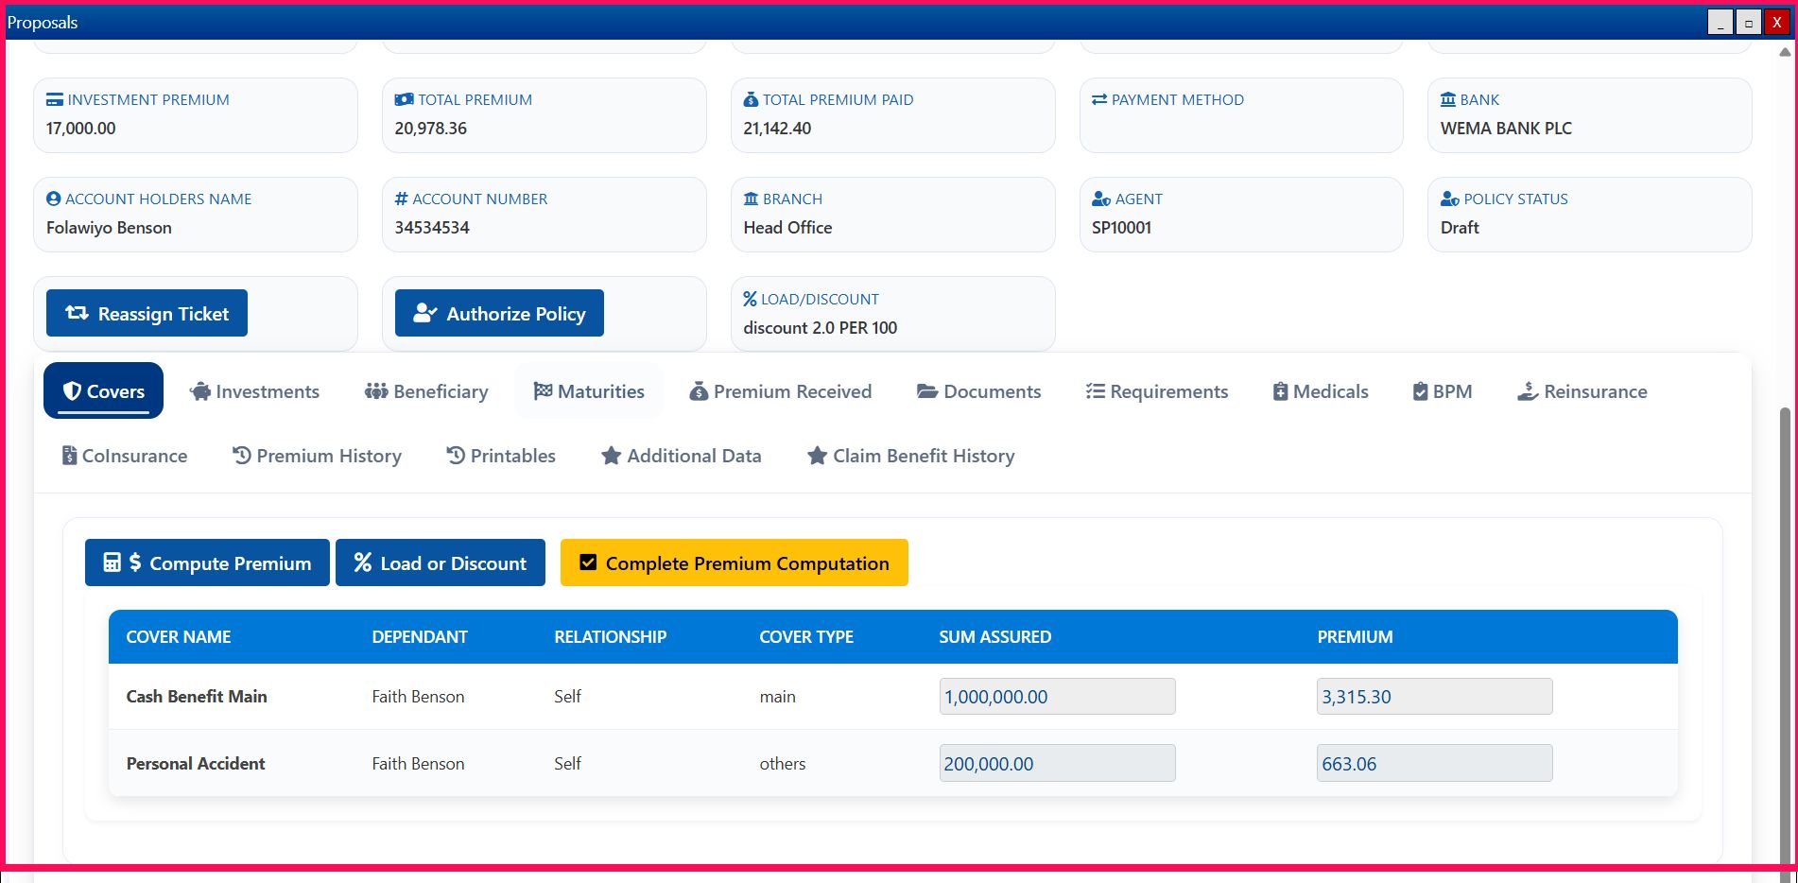Click the people icon beside Beneficiary

(376, 391)
